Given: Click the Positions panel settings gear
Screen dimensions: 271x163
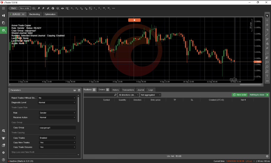Looking at the screenshot, I should pos(267,156).
